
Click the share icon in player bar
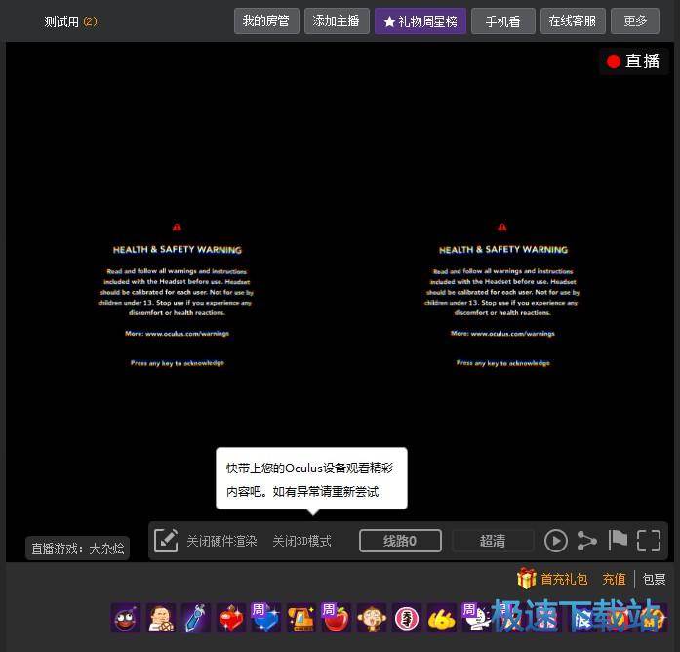click(x=586, y=541)
